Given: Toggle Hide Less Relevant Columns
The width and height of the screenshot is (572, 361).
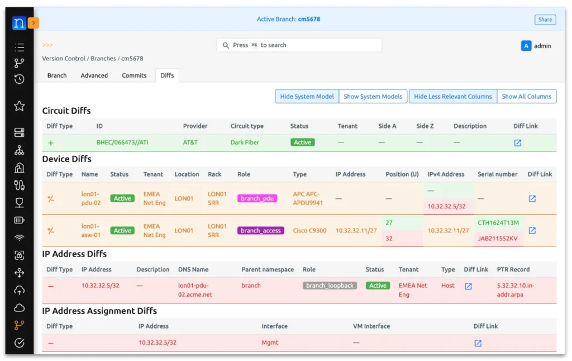Looking at the screenshot, I should point(452,97).
